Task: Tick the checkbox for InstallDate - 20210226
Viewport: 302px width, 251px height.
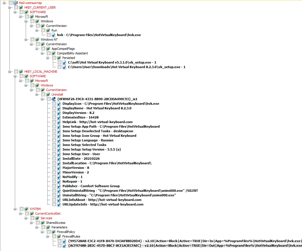Action: 54,159
